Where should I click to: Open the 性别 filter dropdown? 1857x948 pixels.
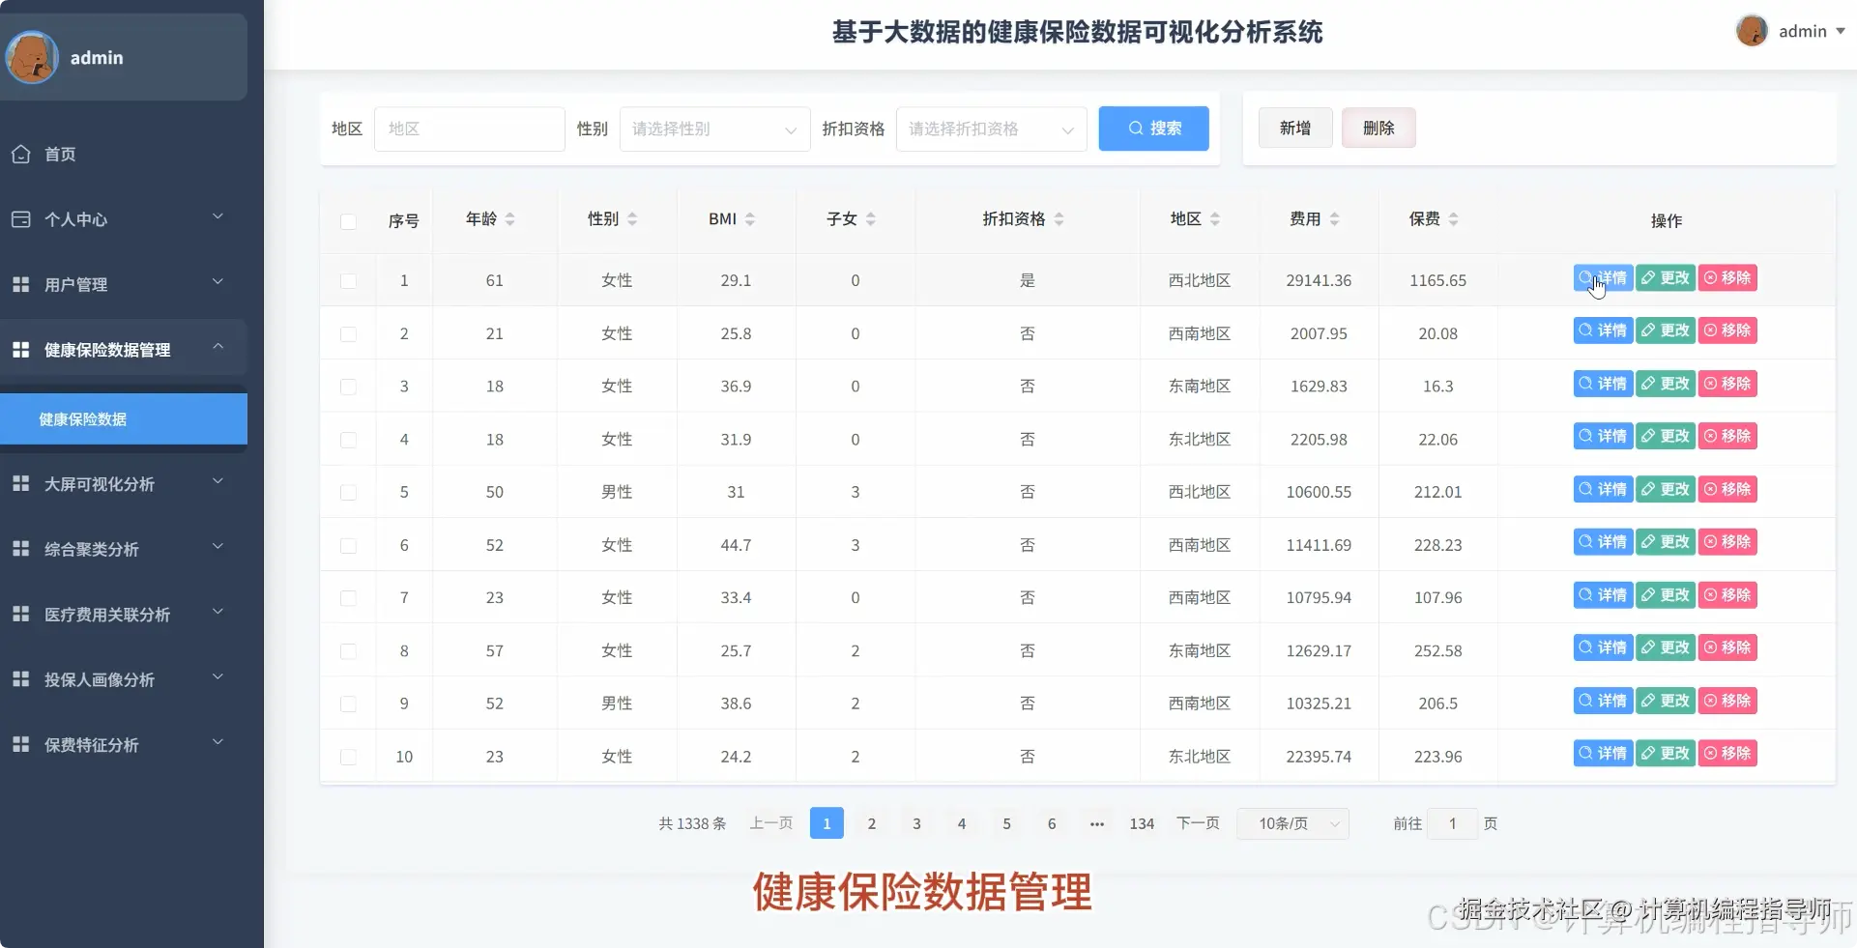pyautogui.click(x=714, y=129)
